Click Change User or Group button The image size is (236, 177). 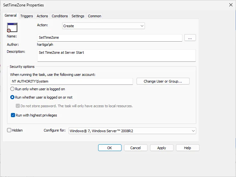click(163, 81)
